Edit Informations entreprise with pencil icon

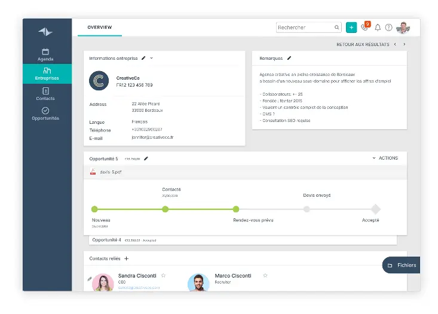point(143,58)
